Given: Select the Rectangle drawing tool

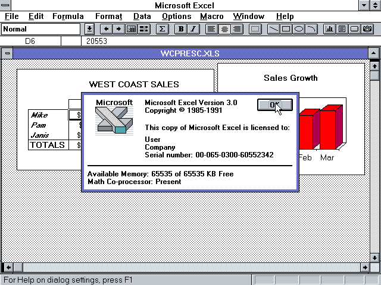Looking at the screenshot, I should [x=286, y=29].
